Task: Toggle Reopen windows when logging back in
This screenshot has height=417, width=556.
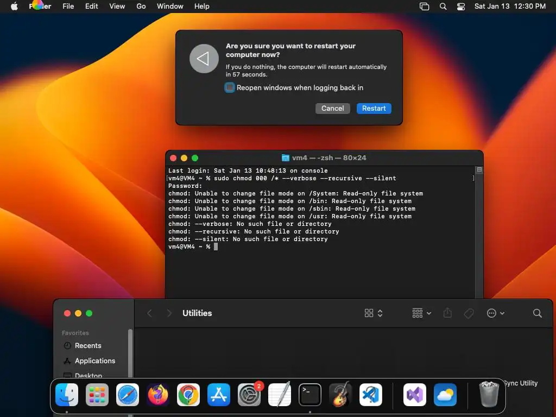Action: [x=230, y=87]
